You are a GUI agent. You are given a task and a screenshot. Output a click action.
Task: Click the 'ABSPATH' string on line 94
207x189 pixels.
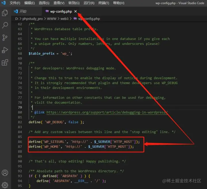pyautogui.click(x=61, y=181)
